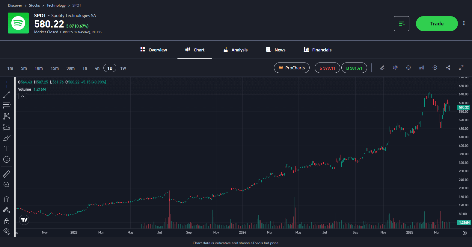Select the ruler measure tool
The width and height of the screenshot is (472, 247).
pos(7,174)
